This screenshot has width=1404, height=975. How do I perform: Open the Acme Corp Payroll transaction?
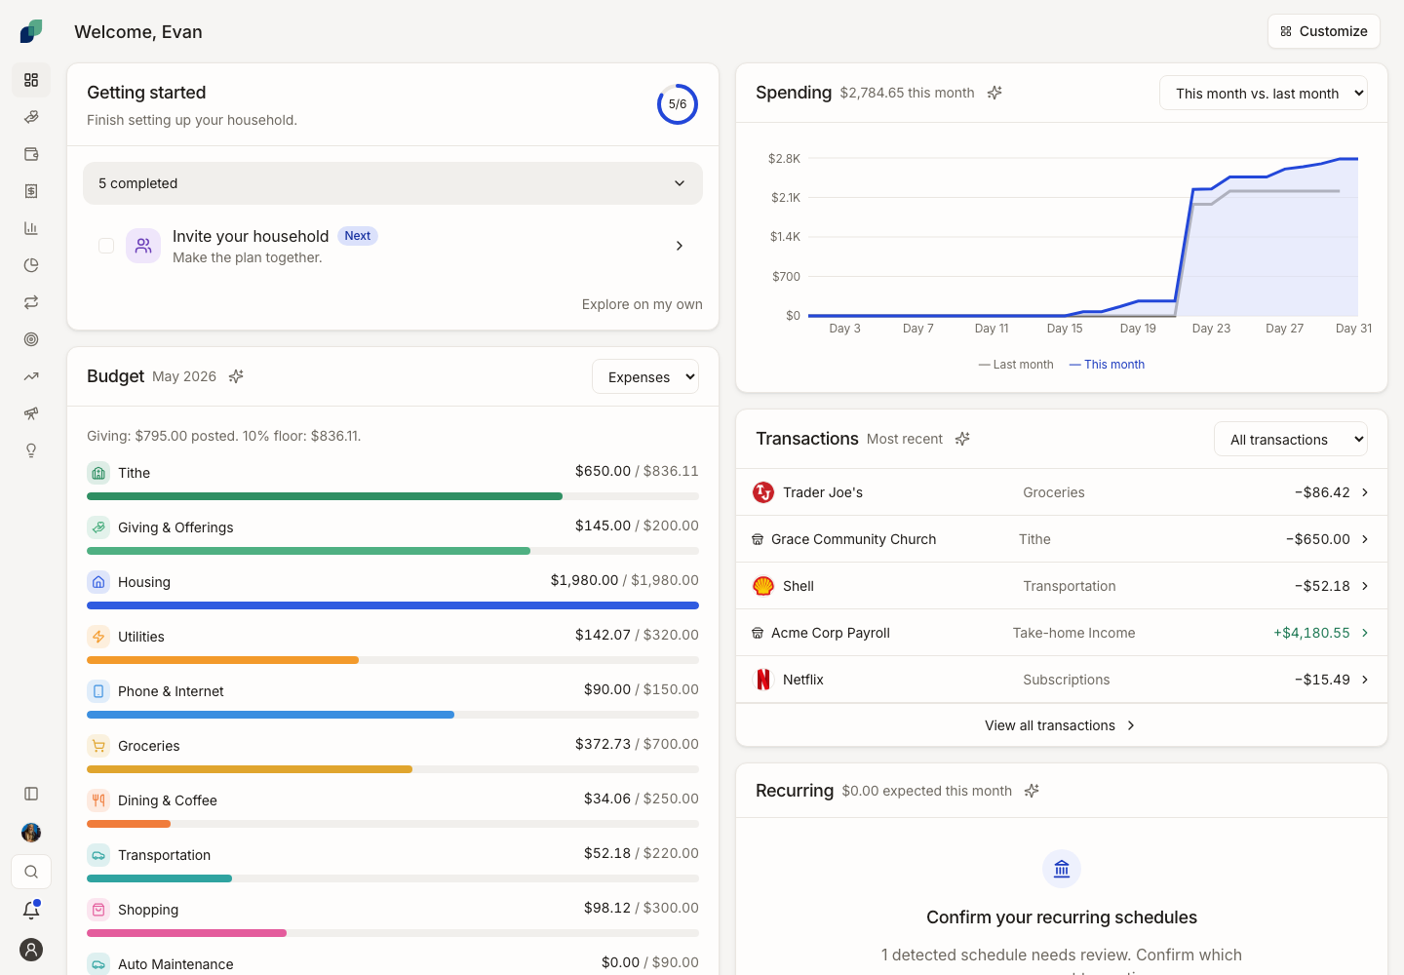coord(1062,633)
